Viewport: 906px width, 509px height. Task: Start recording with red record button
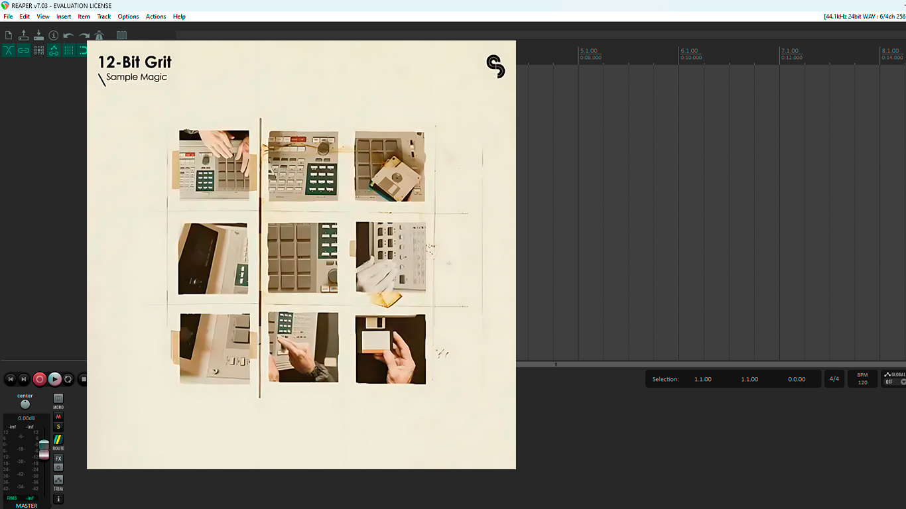(39, 379)
